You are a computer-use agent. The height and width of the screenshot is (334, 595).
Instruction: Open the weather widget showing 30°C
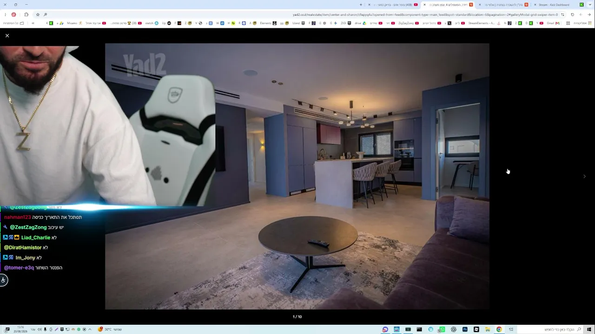[110, 329]
